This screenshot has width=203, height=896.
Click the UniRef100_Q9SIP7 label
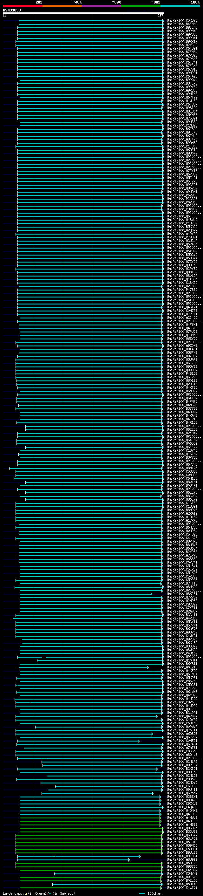[182, 108]
